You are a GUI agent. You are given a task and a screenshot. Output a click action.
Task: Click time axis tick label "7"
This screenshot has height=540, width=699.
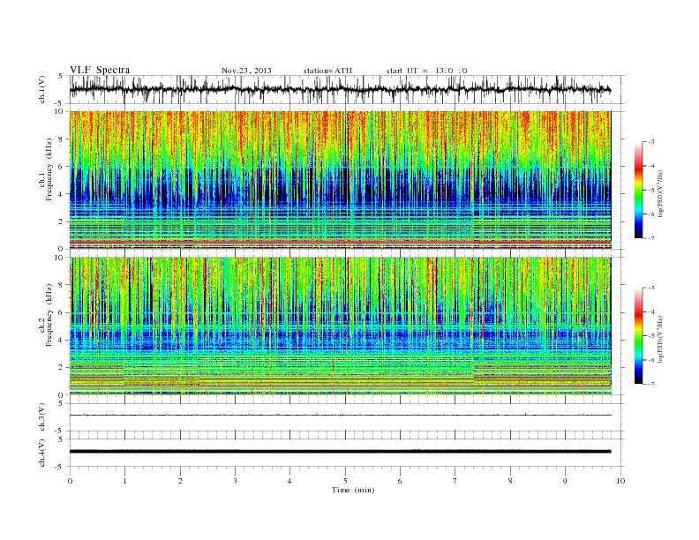(x=455, y=481)
